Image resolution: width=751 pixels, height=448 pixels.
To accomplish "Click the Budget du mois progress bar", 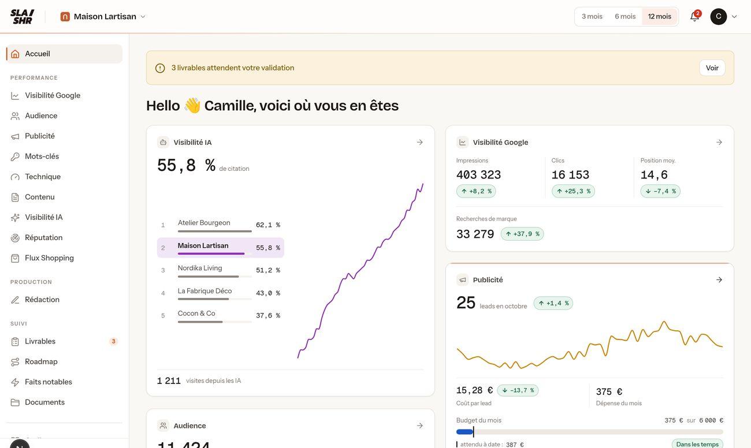I will click(x=590, y=432).
